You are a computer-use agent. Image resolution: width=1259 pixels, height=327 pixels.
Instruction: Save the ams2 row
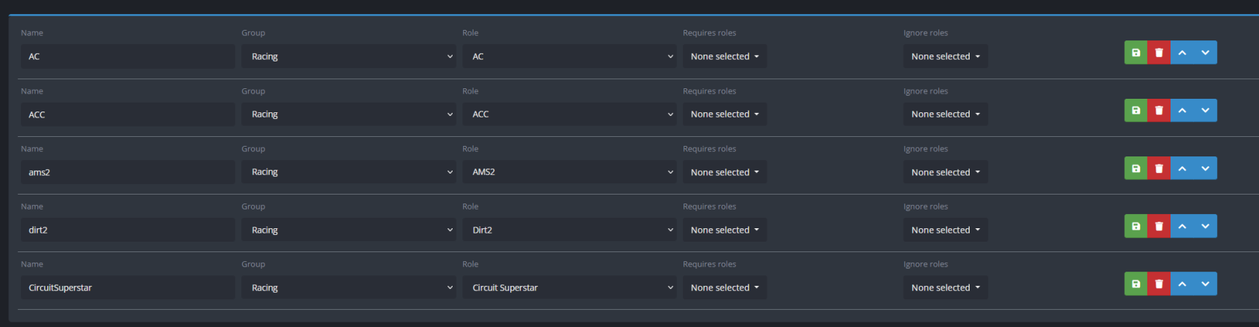coord(1135,168)
